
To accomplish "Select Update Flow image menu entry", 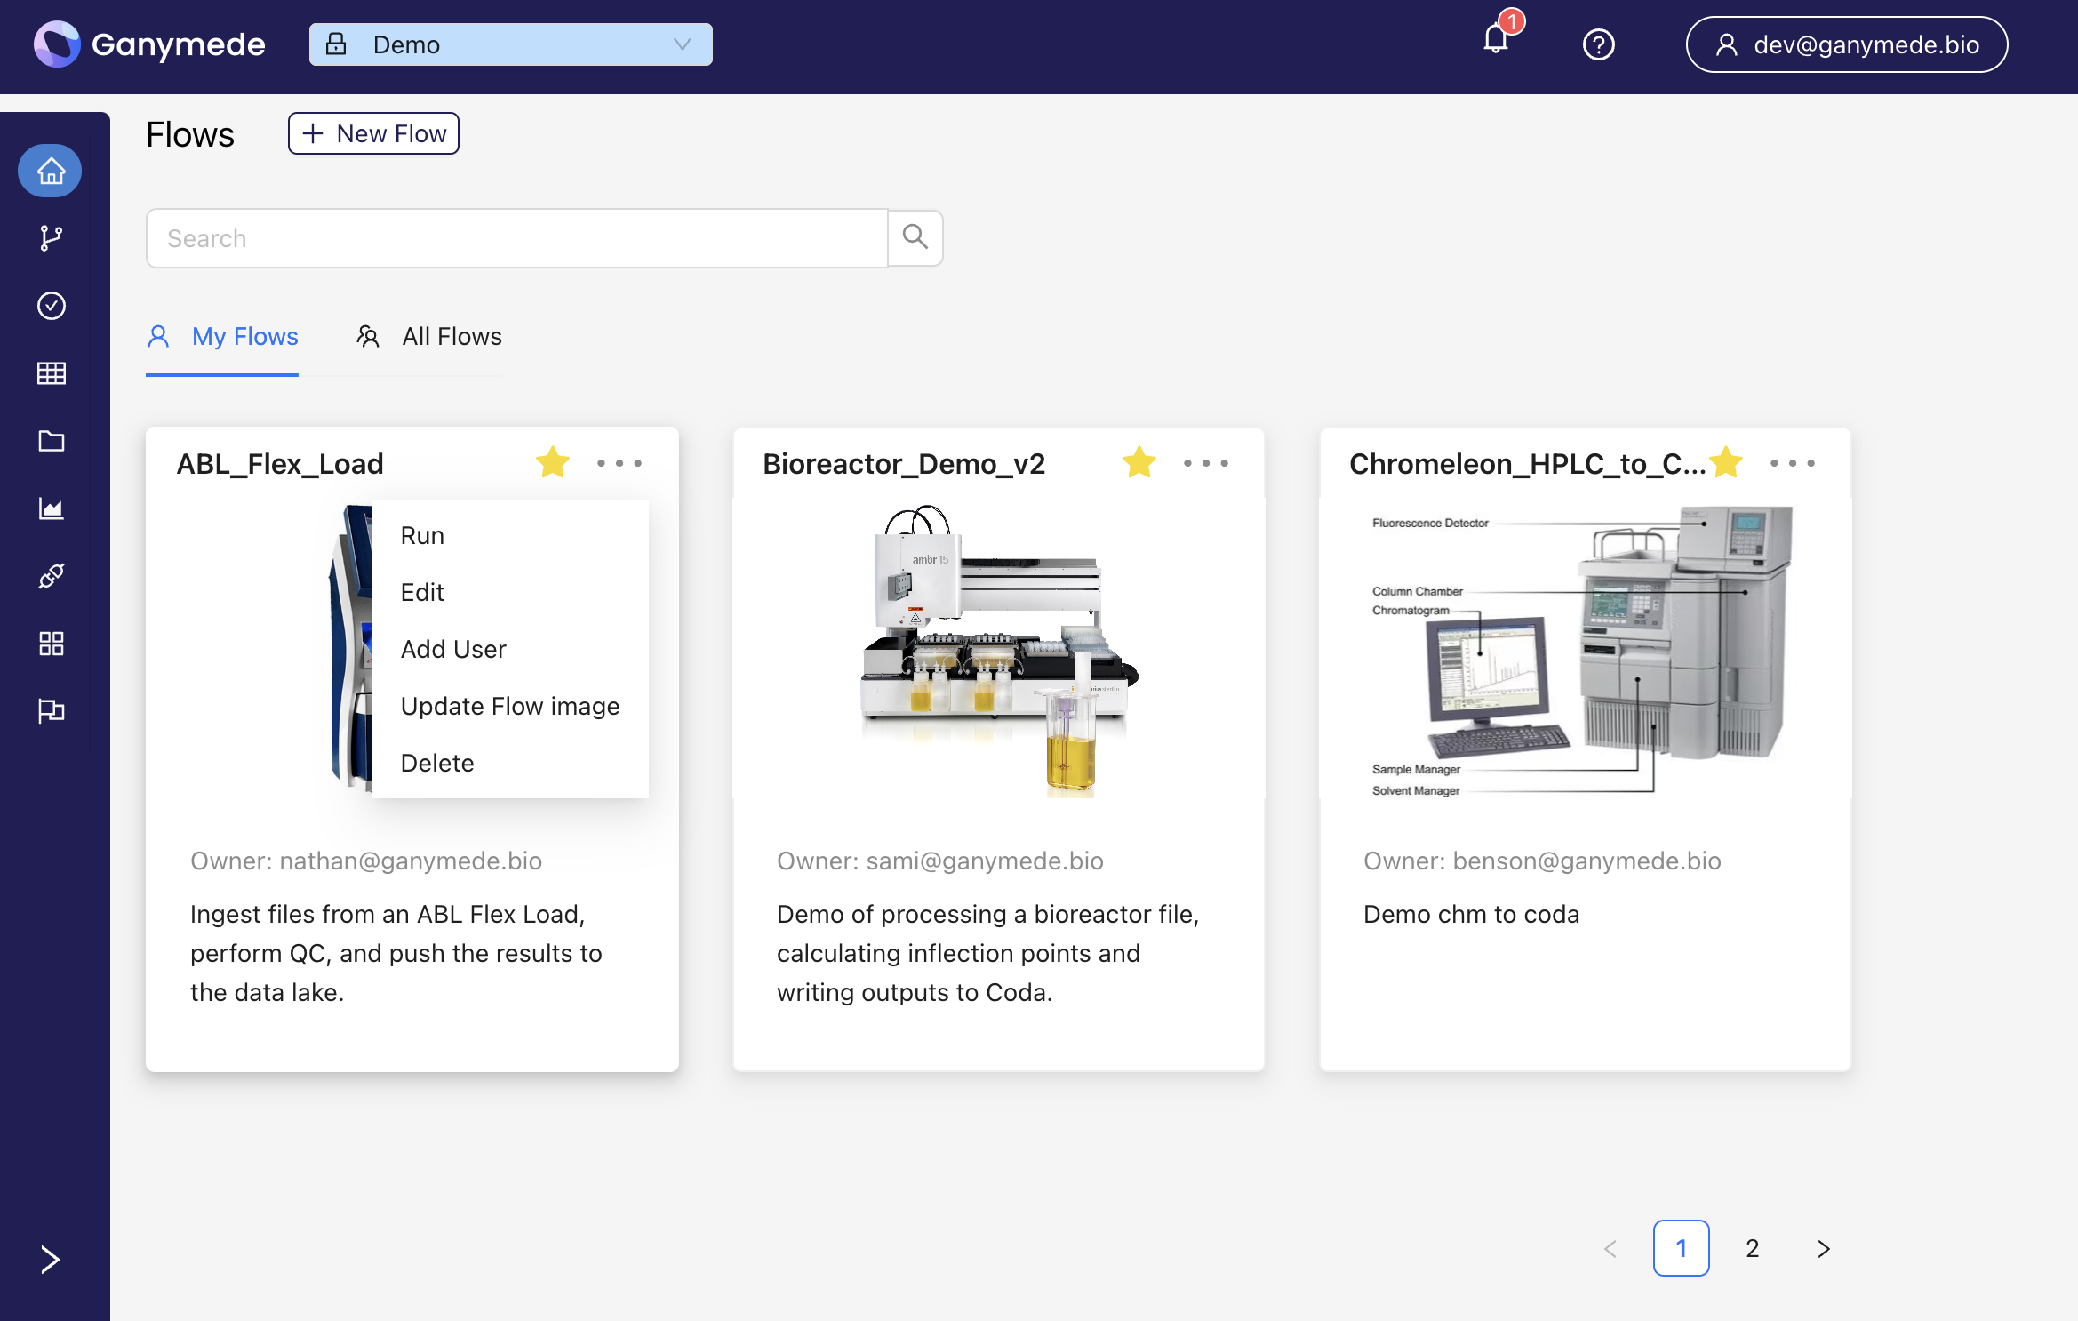I will point(510,706).
